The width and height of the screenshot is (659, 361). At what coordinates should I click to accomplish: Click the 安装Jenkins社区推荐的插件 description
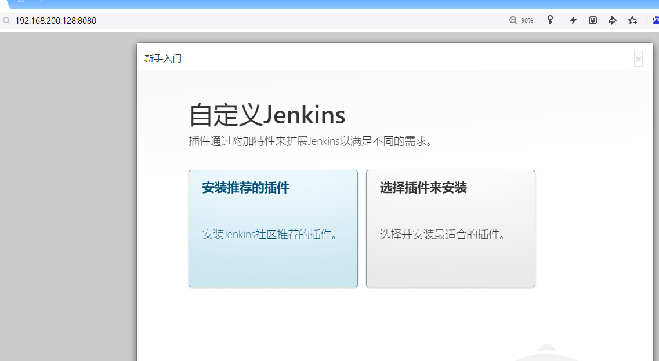(x=270, y=234)
